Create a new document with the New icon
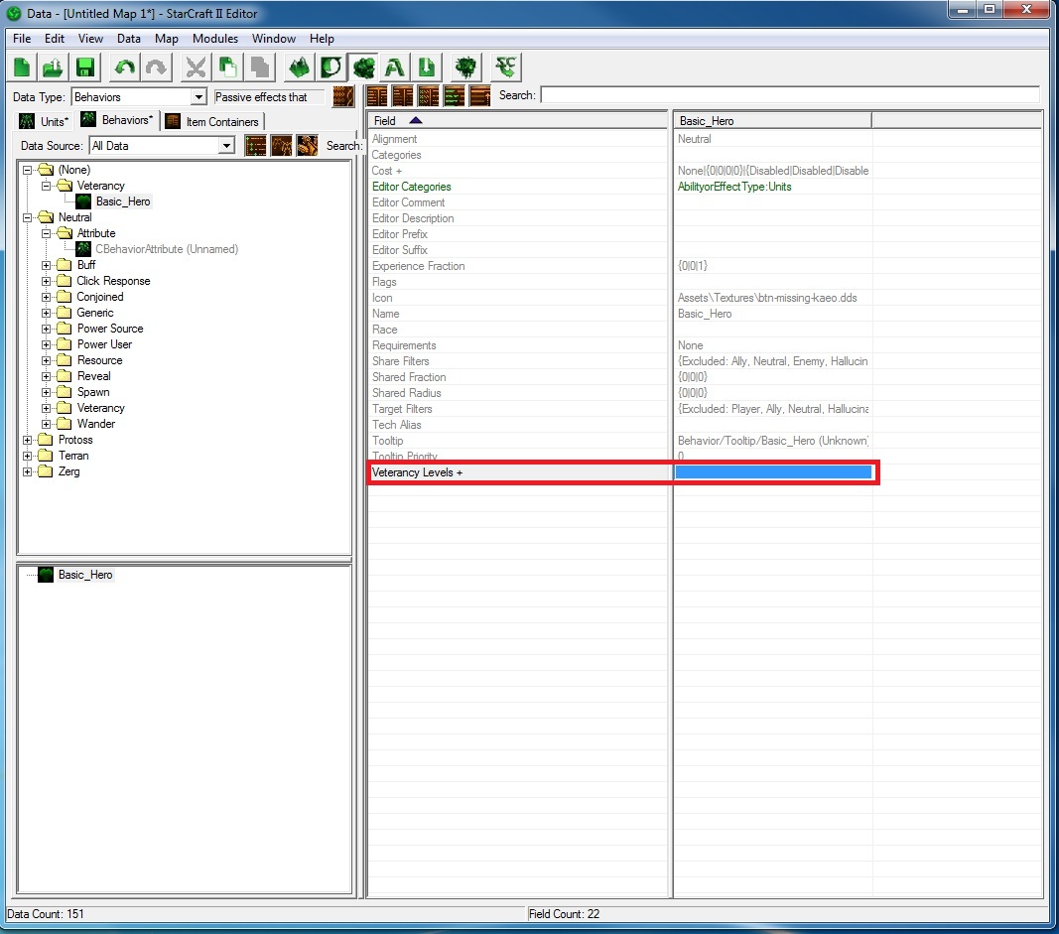The height and width of the screenshot is (934, 1059). (22, 67)
